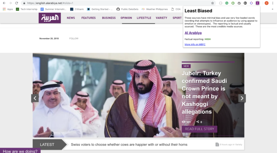Show the previous slide with left arrow

35,98
